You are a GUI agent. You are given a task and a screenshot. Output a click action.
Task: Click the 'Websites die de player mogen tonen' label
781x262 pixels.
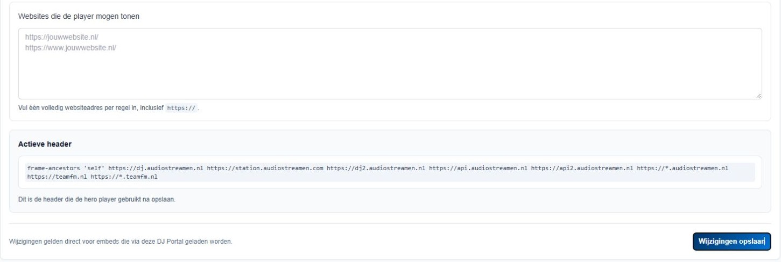pos(79,16)
